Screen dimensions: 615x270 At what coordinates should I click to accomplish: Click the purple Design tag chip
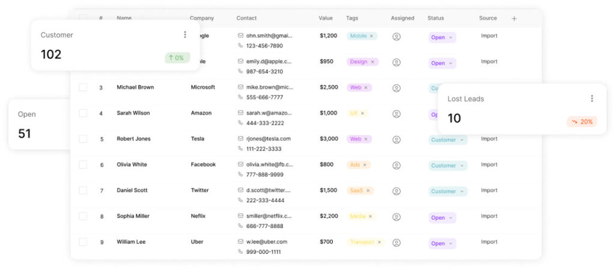(359, 62)
